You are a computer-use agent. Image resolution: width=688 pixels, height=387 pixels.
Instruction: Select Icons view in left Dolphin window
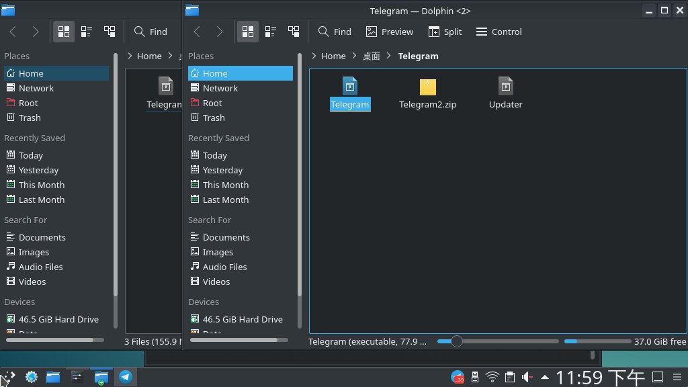coord(64,32)
